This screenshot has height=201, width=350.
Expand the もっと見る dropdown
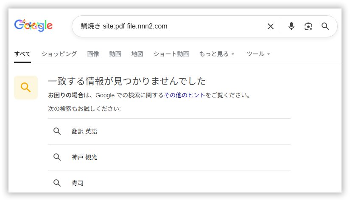tap(217, 54)
